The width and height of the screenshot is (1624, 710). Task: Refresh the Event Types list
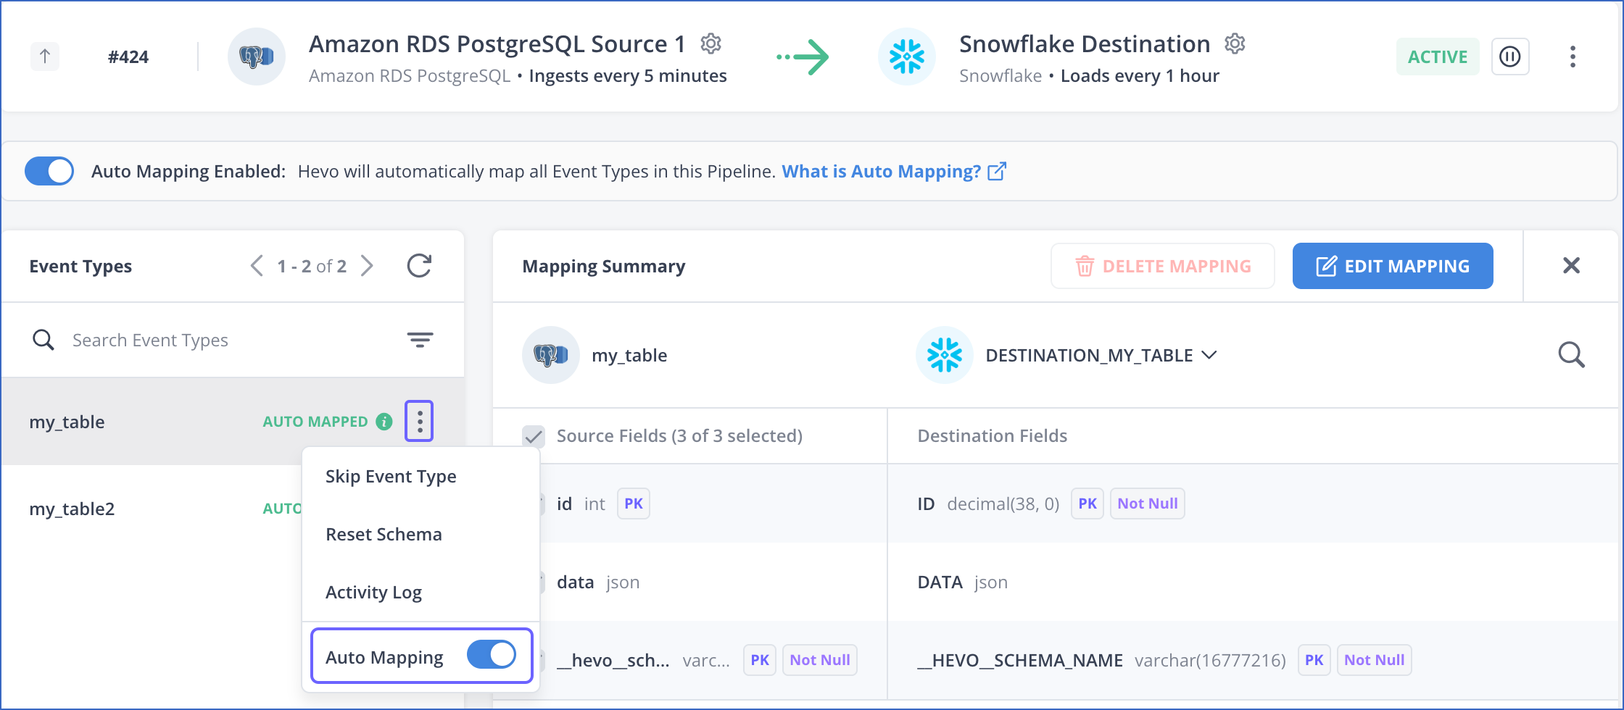pyautogui.click(x=419, y=266)
